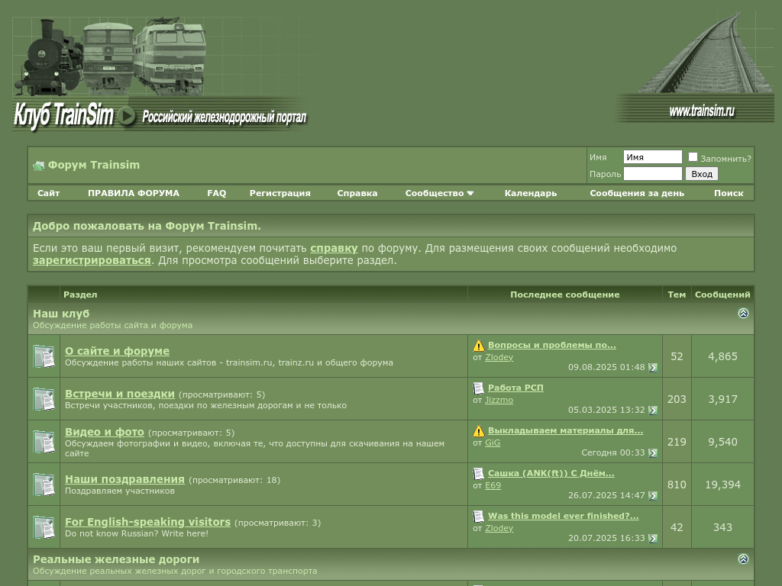782x586 pixels.
Task: Click the forum home icon beside Форум Trainsim
Action: (x=38, y=166)
